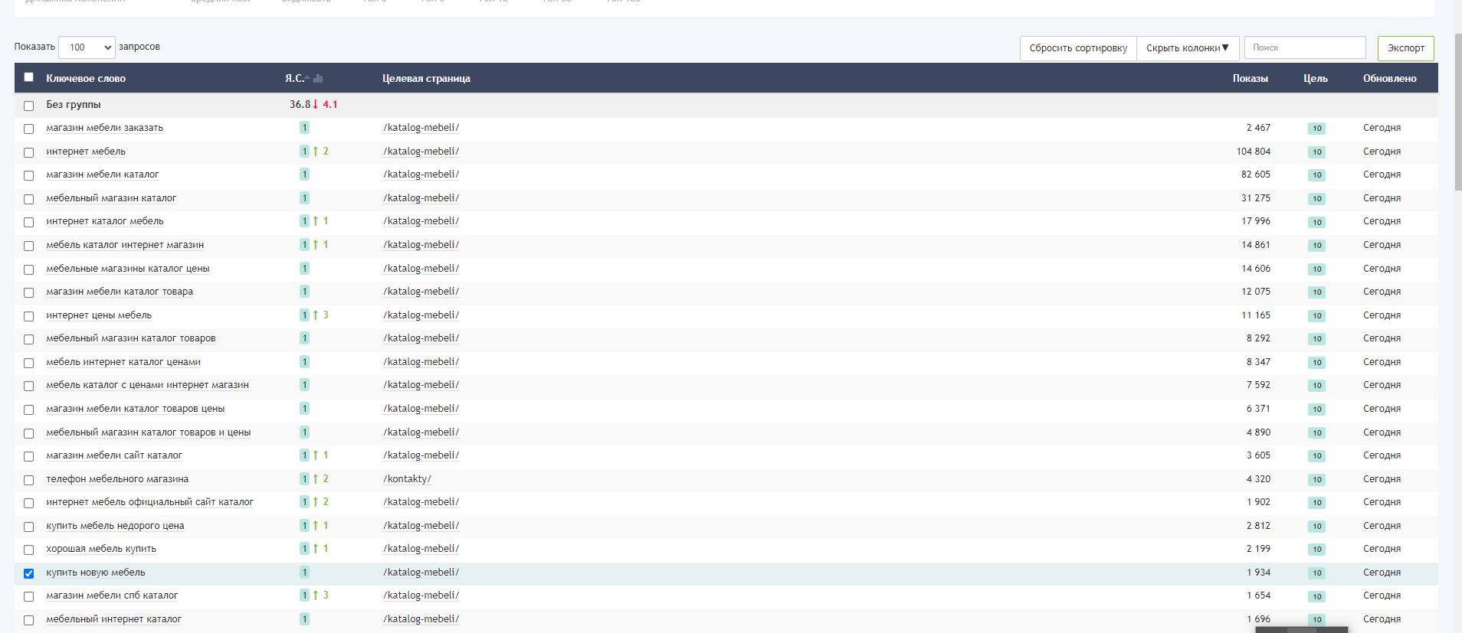Image resolution: width=1462 pixels, height=633 pixels.
Task: Open keyword 'мебель каталог интернет магазин'
Action: click(125, 245)
